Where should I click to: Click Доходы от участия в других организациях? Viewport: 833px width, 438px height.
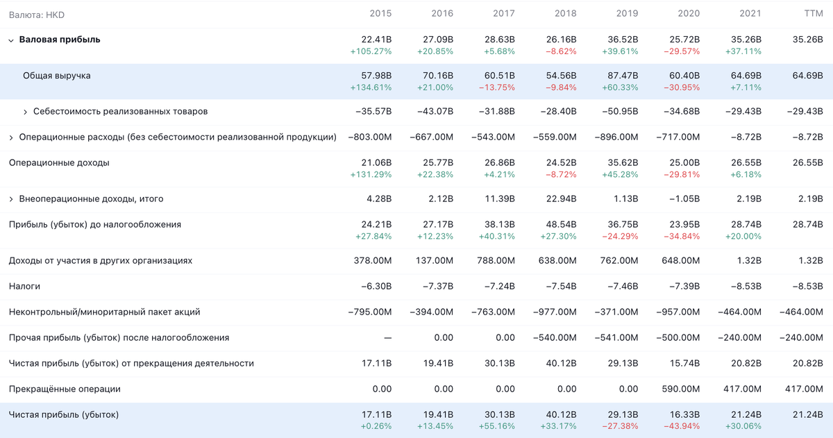[x=101, y=261]
